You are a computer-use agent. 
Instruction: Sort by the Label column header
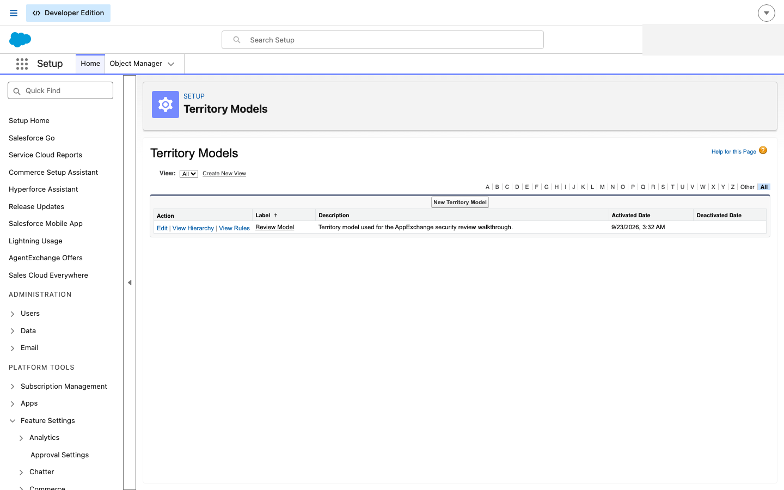coord(263,216)
